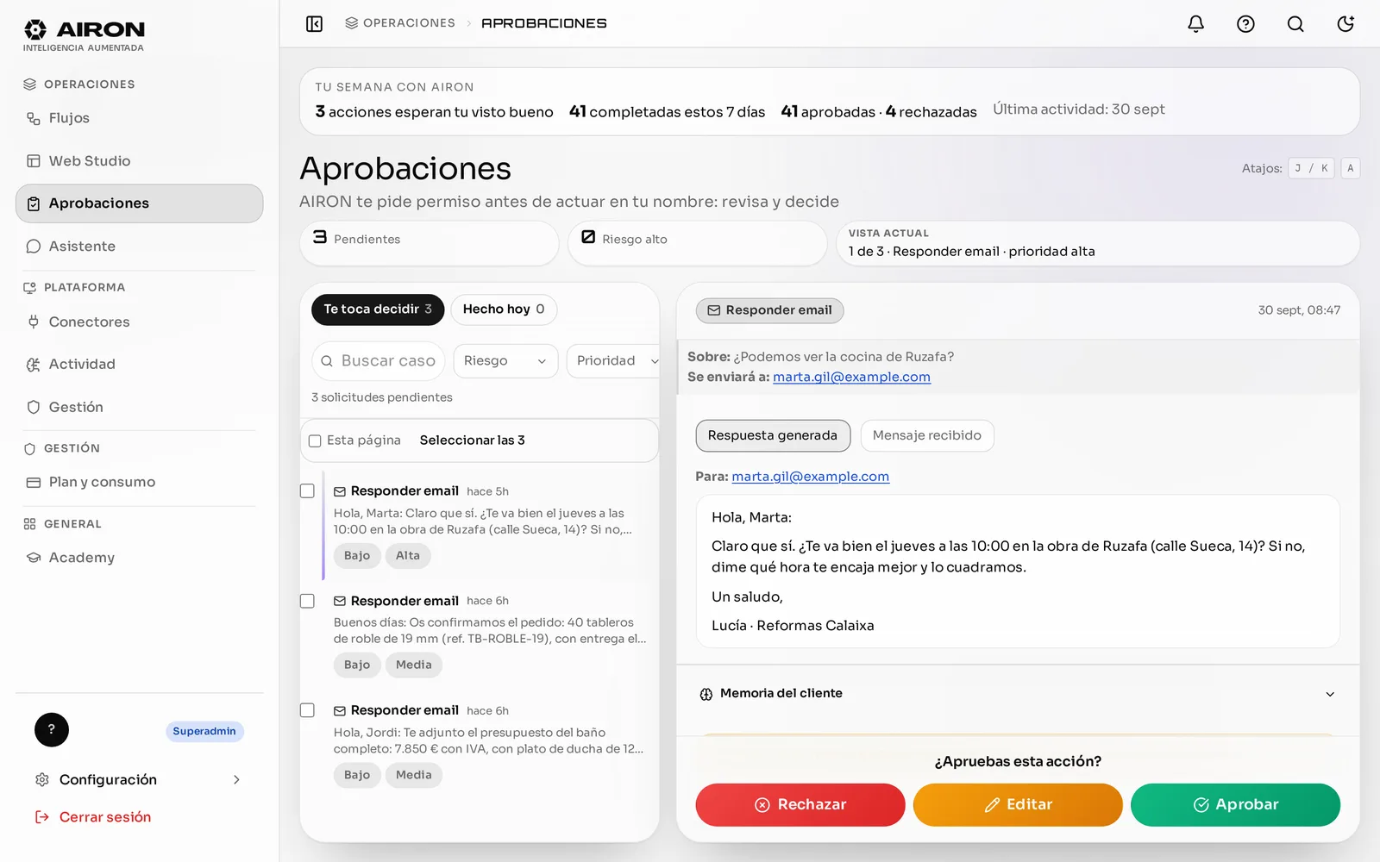Viewport: 1380px width, 862px height.
Task: Click the red Rechazar button
Action: (x=800, y=805)
